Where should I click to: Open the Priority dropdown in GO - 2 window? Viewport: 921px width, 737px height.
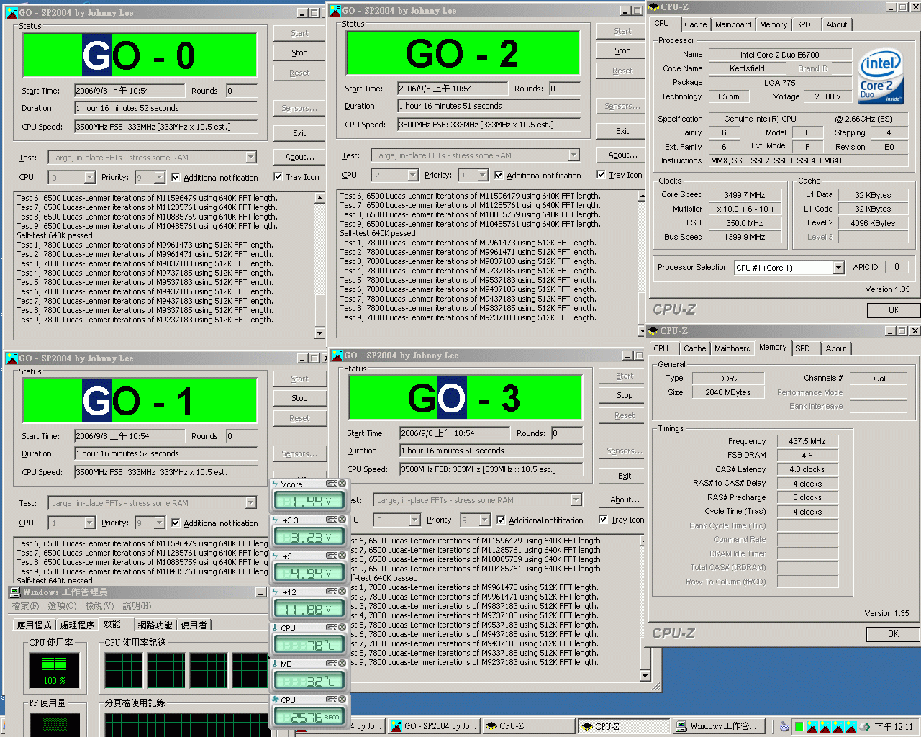[483, 175]
